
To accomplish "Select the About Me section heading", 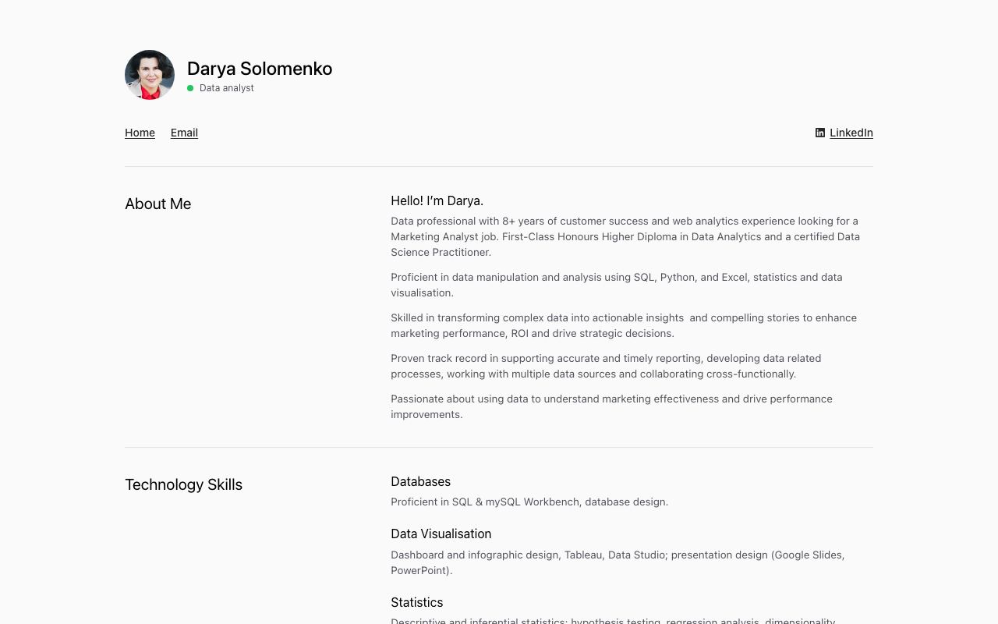I will 157,204.
